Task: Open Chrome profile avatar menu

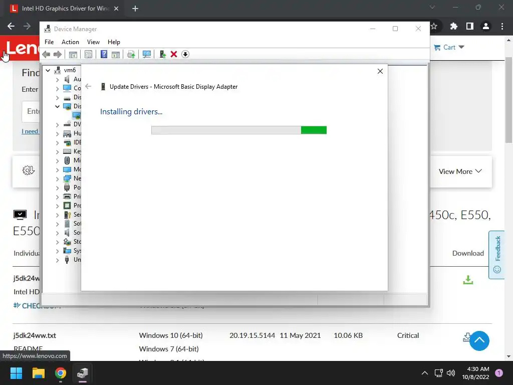Action: (x=486, y=26)
